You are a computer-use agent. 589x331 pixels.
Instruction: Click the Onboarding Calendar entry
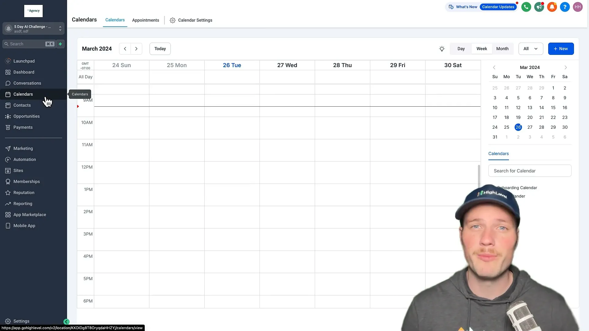(517, 188)
